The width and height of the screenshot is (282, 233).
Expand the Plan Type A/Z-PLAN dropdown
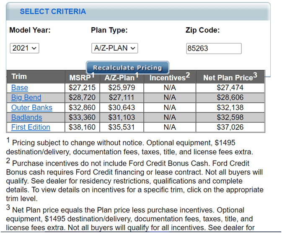point(114,48)
